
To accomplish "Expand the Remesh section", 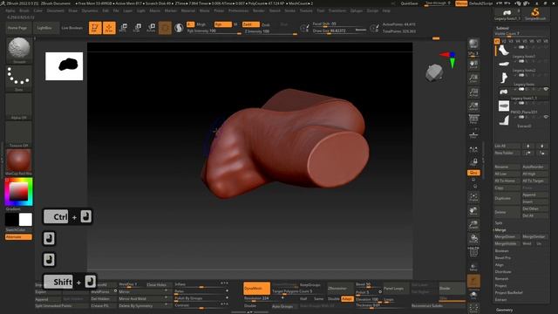I will click(502, 278).
